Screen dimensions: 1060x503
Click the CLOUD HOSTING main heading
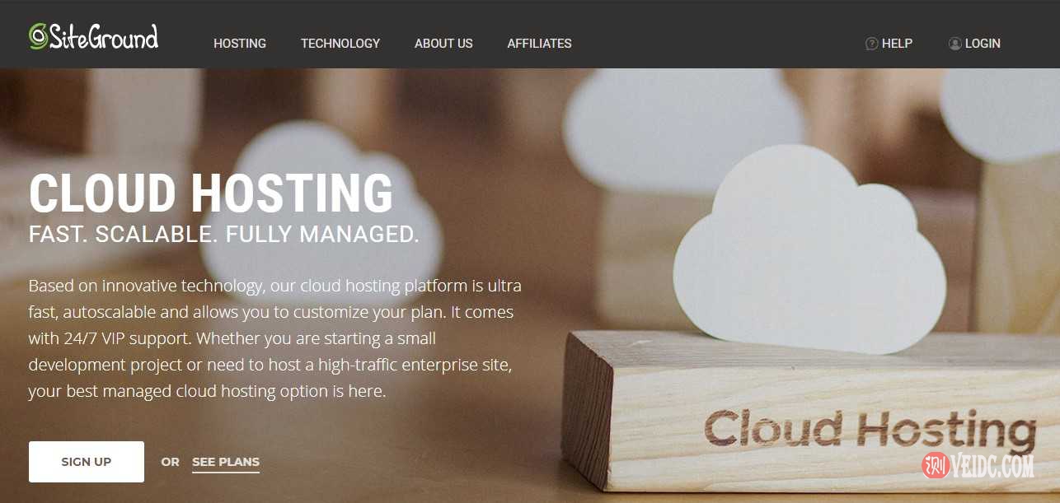coord(211,193)
